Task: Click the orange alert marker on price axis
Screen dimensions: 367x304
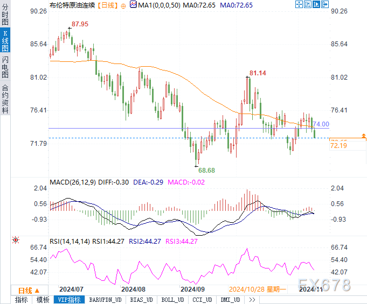Action: click(364, 136)
